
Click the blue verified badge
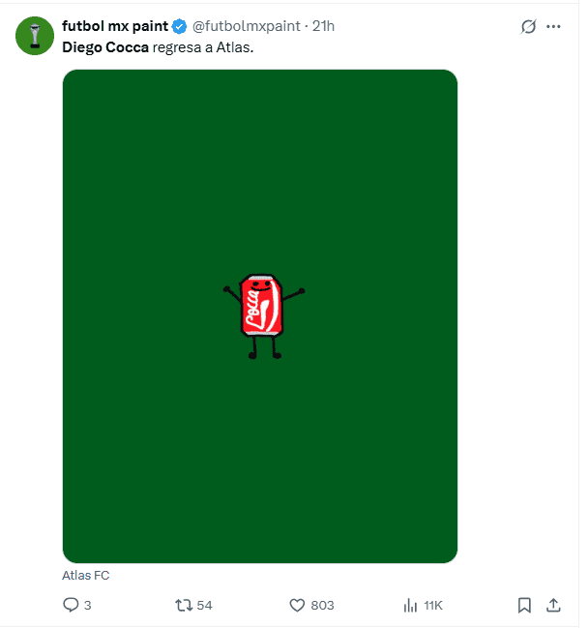[x=180, y=26]
